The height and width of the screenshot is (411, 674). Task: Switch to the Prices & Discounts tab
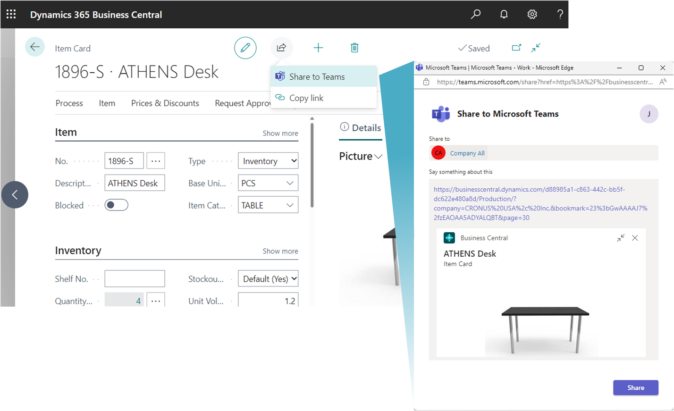pyautogui.click(x=165, y=103)
